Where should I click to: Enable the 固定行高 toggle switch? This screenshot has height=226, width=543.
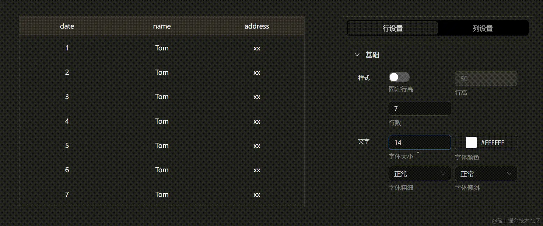point(399,77)
